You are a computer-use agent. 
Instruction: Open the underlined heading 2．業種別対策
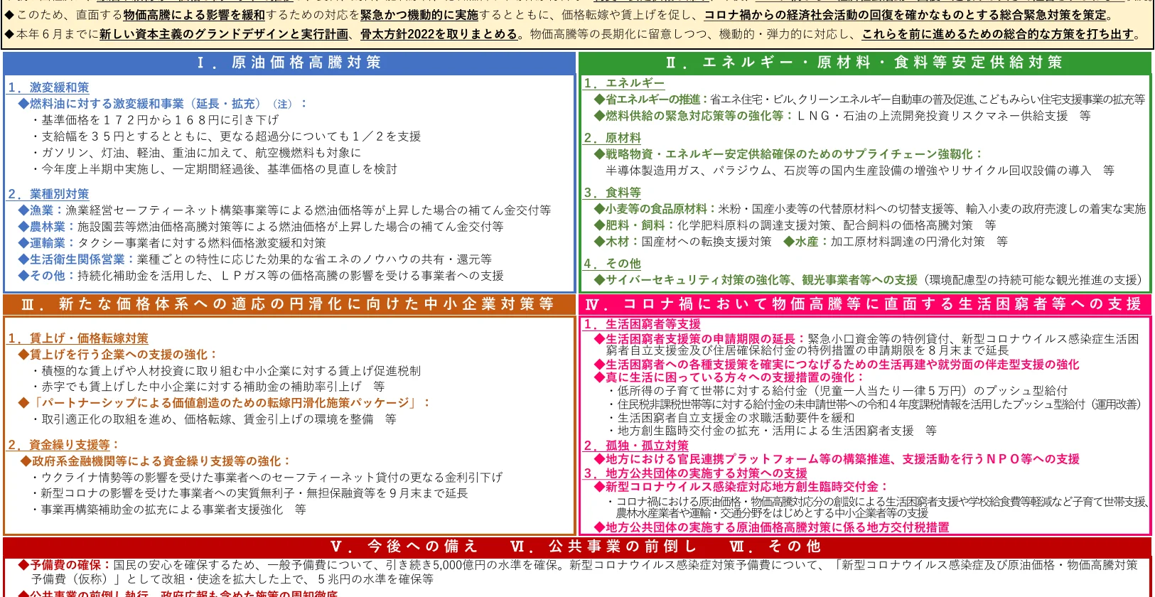pos(48,194)
